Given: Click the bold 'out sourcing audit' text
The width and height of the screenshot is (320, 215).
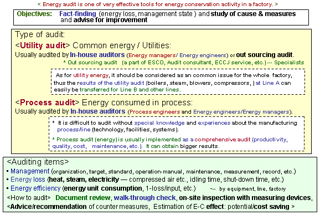Looking at the screenshot, I should point(264,55).
